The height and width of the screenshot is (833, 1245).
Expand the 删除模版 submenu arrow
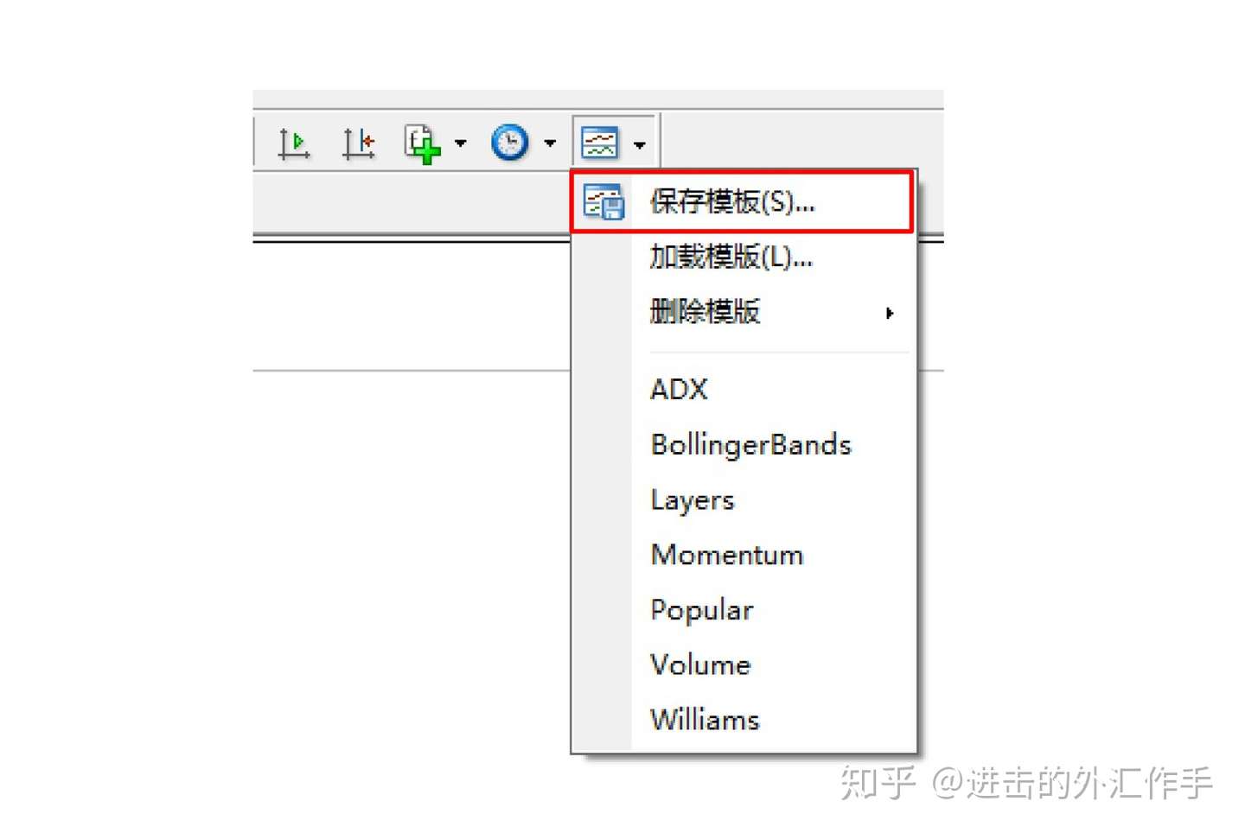pyautogui.click(x=889, y=313)
